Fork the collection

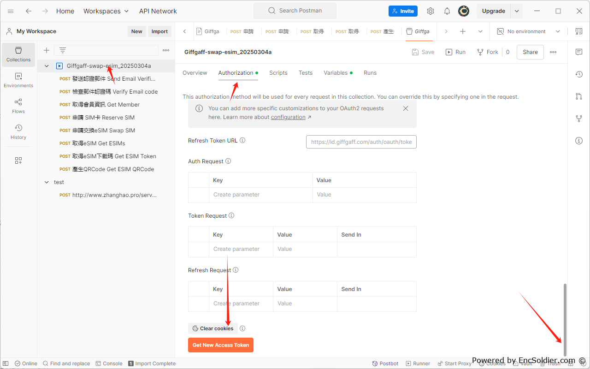coord(488,52)
